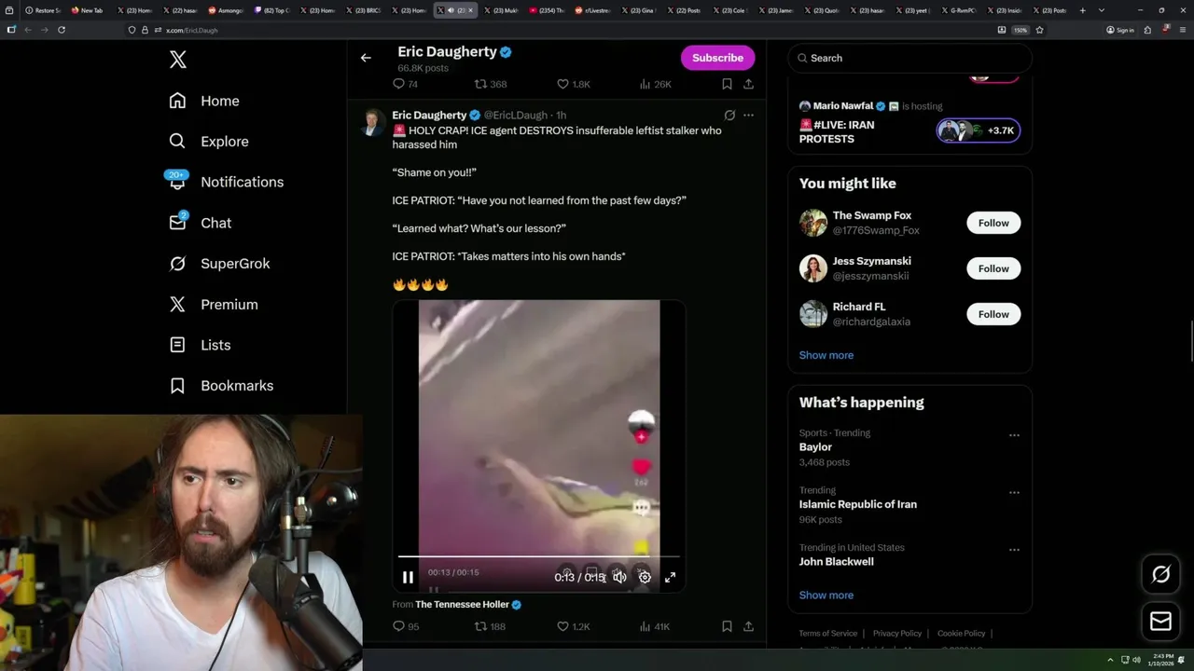Image resolution: width=1194 pixels, height=671 pixels.
Task: Like the post with 1.8K likes
Action: tap(573, 84)
